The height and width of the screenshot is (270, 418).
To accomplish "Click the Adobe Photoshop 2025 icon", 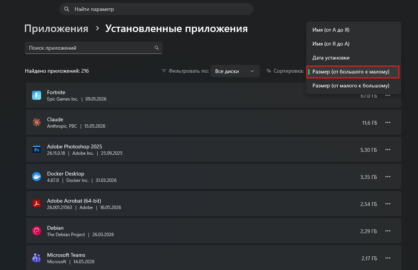I will pos(37,149).
